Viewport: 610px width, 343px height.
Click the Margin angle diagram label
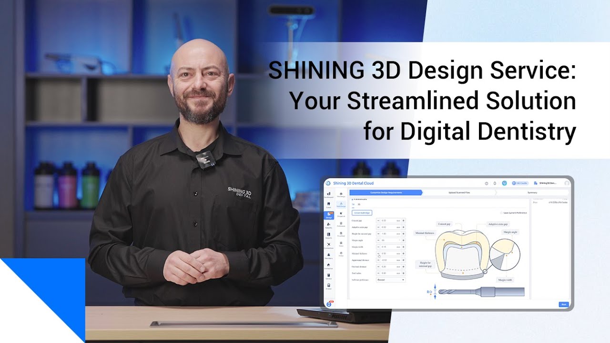(x=510, y=232)
